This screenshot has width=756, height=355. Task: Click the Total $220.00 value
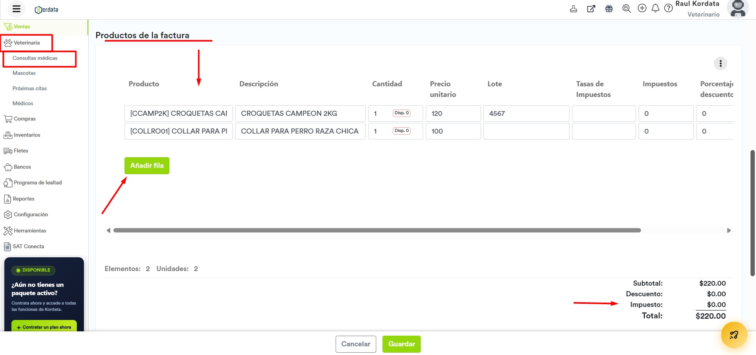pos(710,316)
